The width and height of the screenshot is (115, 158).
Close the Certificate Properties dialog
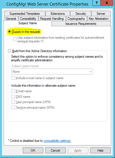pos(107,3)
